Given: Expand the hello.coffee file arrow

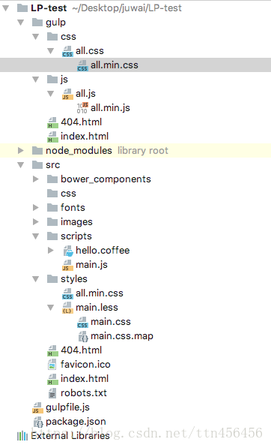Looking at the screenshot, I should tap(51, 251).
